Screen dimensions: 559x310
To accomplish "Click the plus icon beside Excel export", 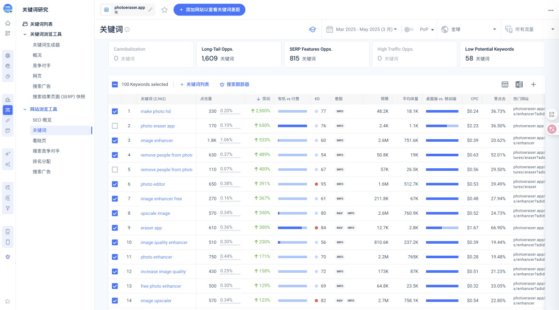I will point(533,84).
